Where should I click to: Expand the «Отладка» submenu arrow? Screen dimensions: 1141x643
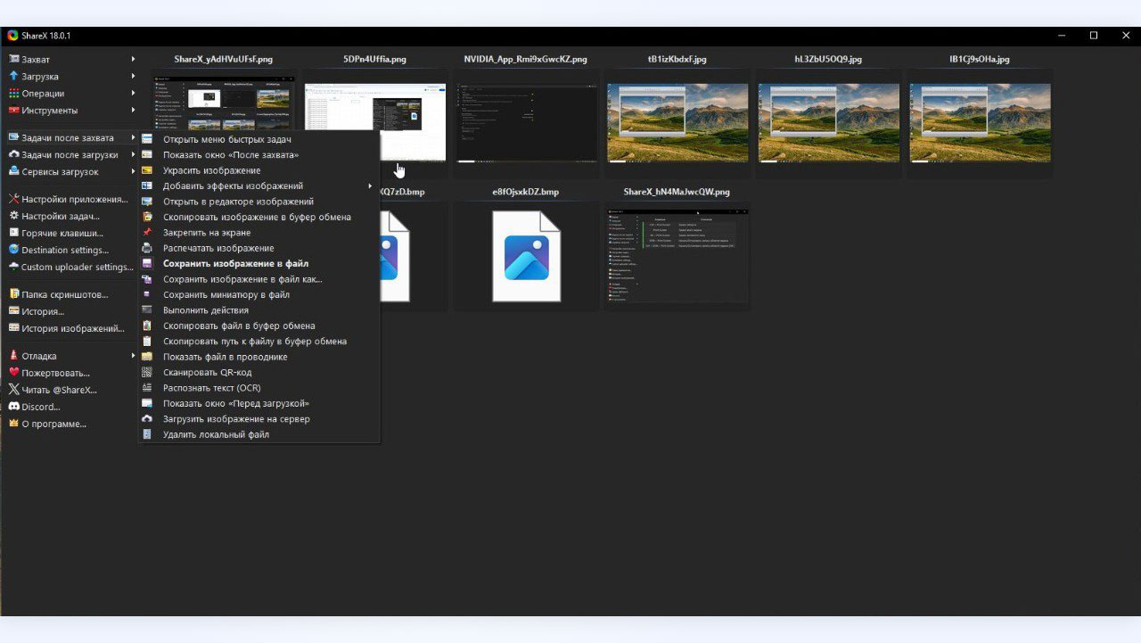[133, 356]
